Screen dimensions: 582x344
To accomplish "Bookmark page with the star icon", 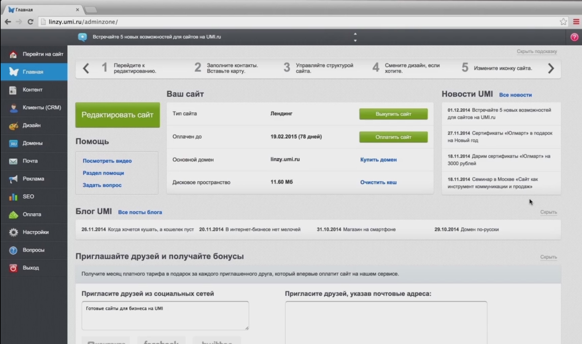I will pyautogui.click(x=563, y=22).
